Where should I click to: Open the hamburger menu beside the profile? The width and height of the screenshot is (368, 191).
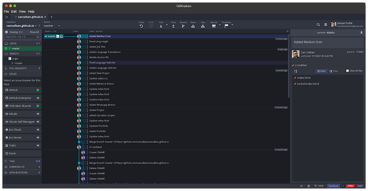click(326, 25)
